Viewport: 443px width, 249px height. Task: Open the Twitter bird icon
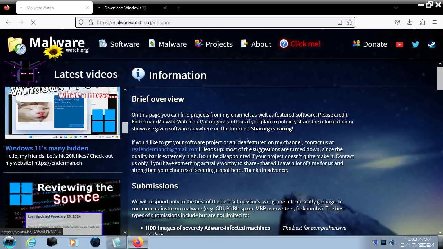click(415, 44)
